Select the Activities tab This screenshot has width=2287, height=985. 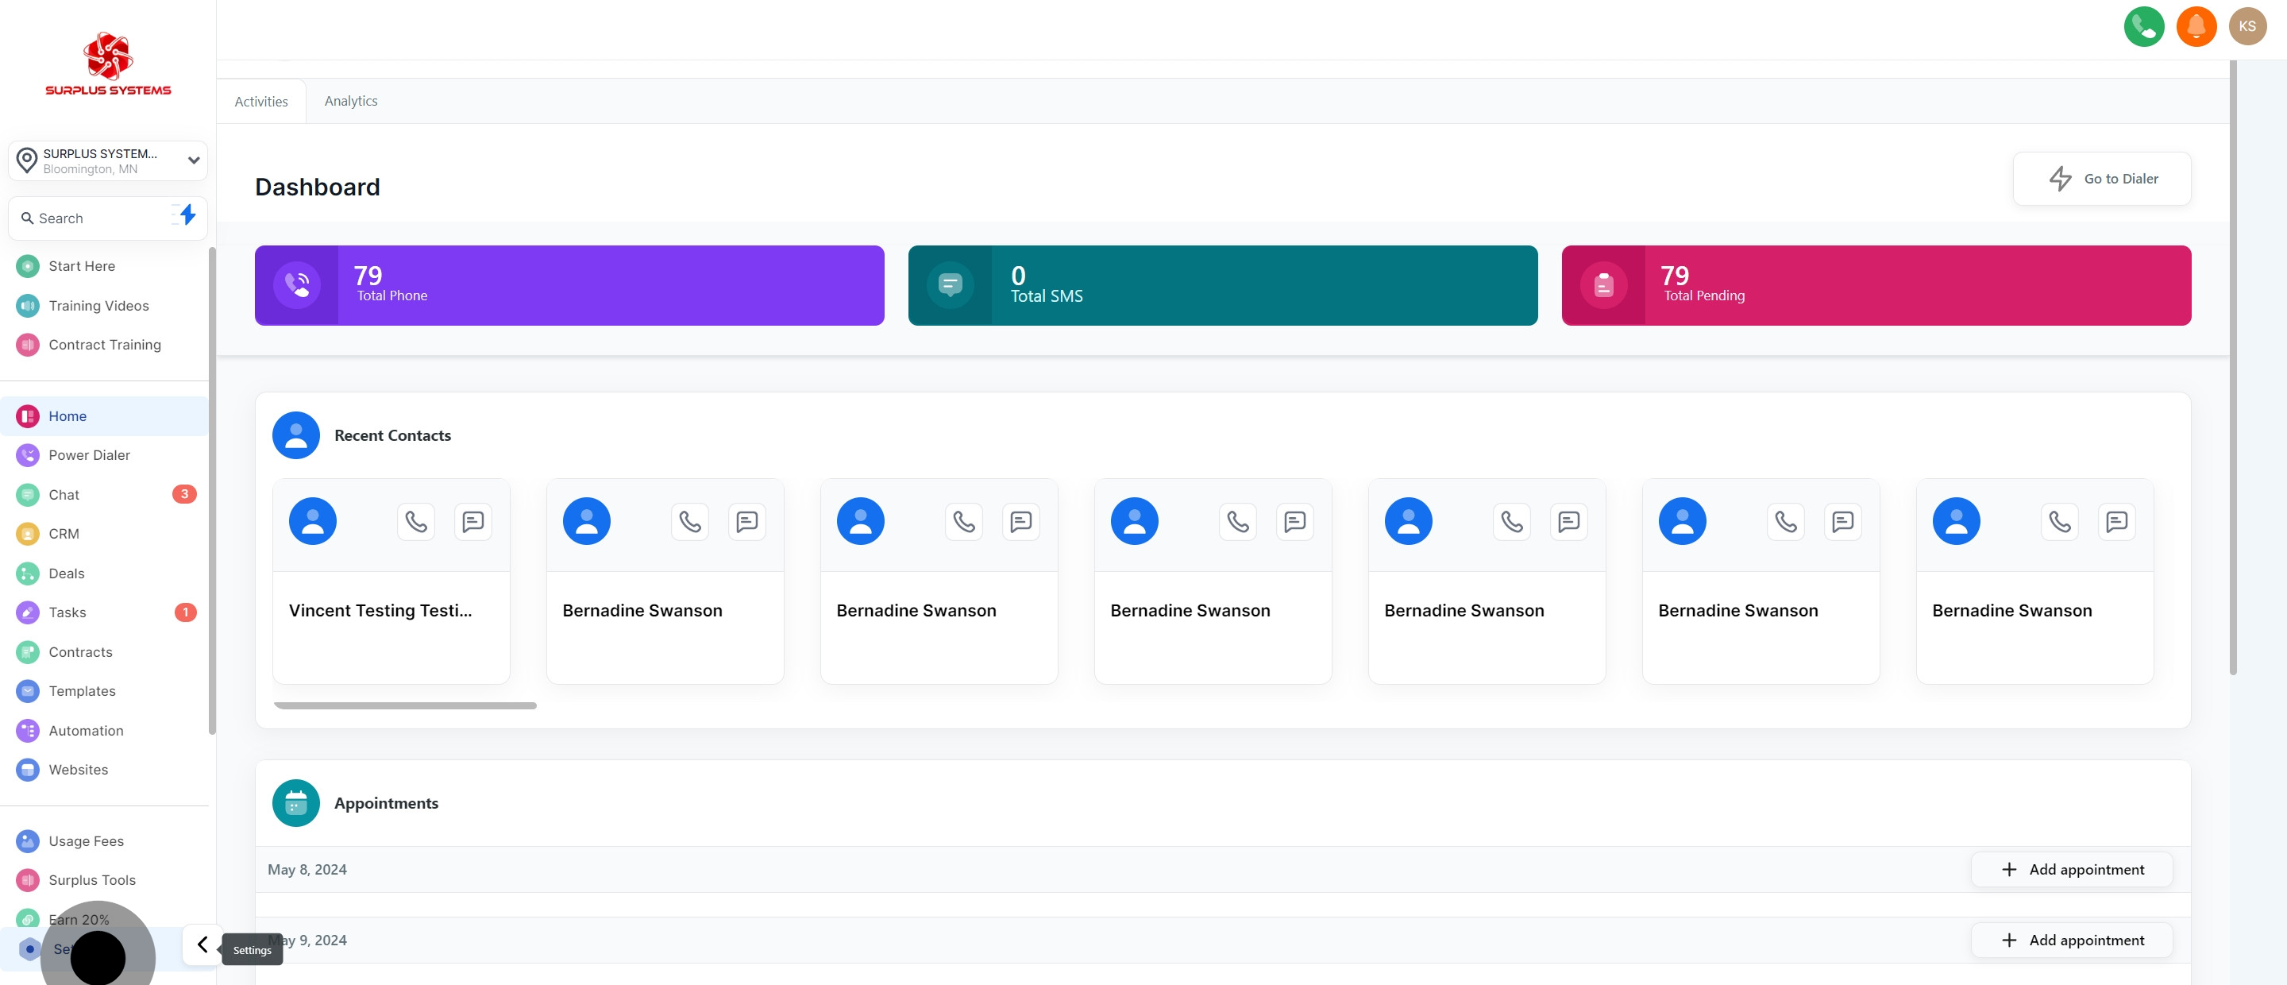[x=261, y=102]
